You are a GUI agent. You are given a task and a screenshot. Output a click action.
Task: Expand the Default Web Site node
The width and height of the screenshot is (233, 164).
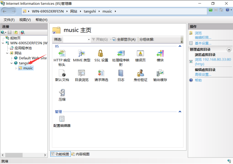[x=11, y=58]
